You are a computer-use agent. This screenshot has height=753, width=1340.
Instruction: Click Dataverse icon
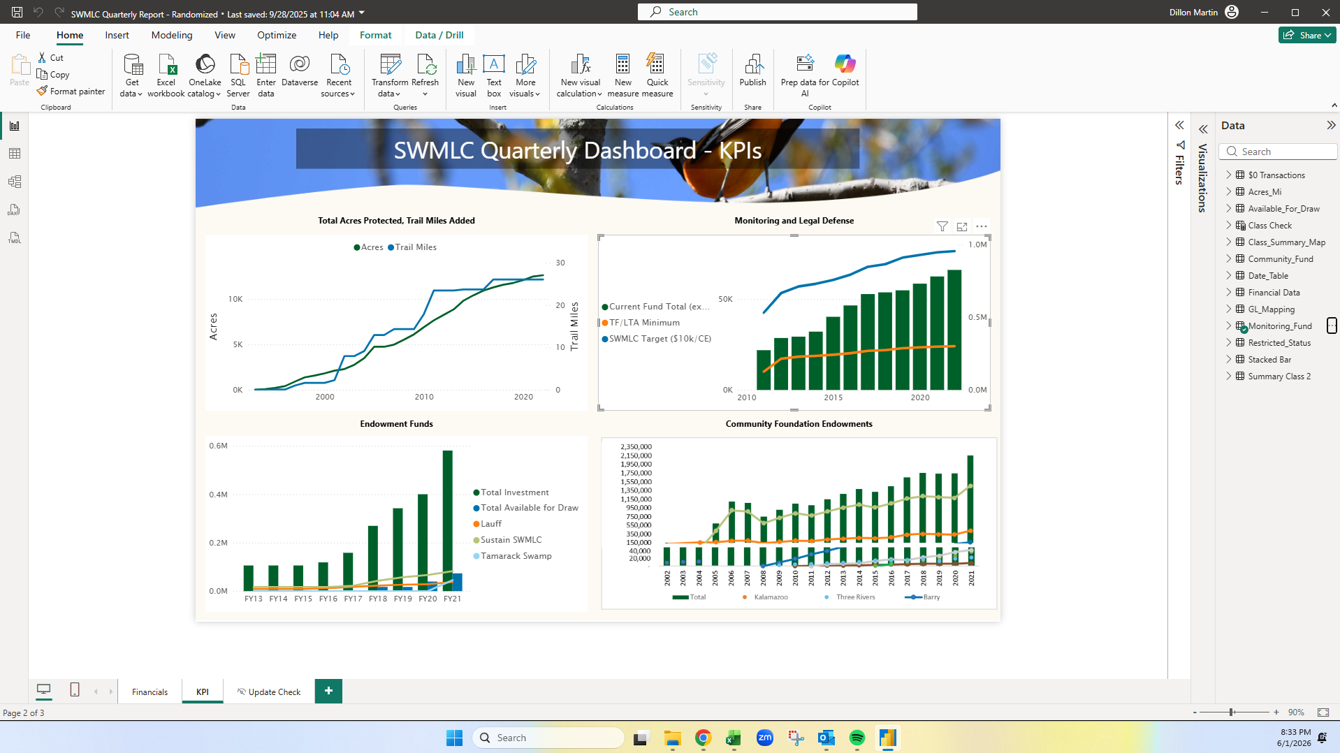coord(300,70)
